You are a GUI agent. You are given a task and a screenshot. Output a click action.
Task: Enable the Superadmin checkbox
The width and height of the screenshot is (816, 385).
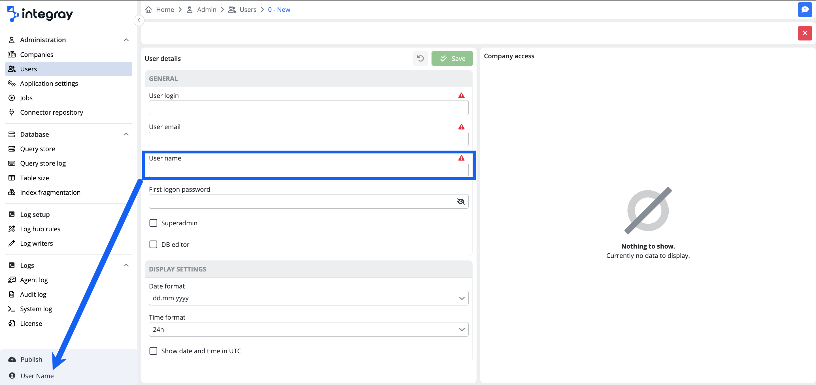(153, 223)
